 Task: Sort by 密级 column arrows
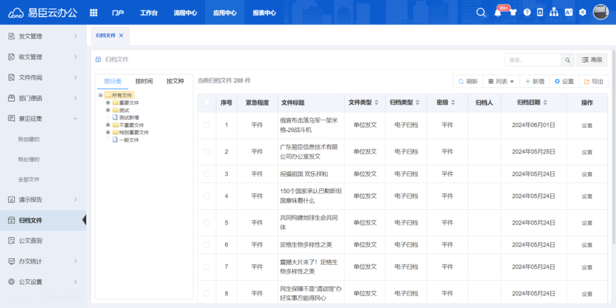tap(453, 103)
